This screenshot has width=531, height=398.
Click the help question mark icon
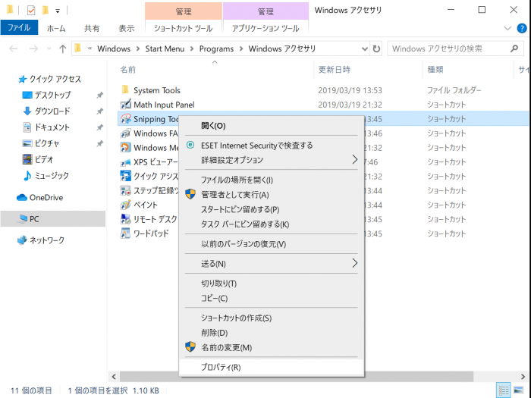[522, 28]
